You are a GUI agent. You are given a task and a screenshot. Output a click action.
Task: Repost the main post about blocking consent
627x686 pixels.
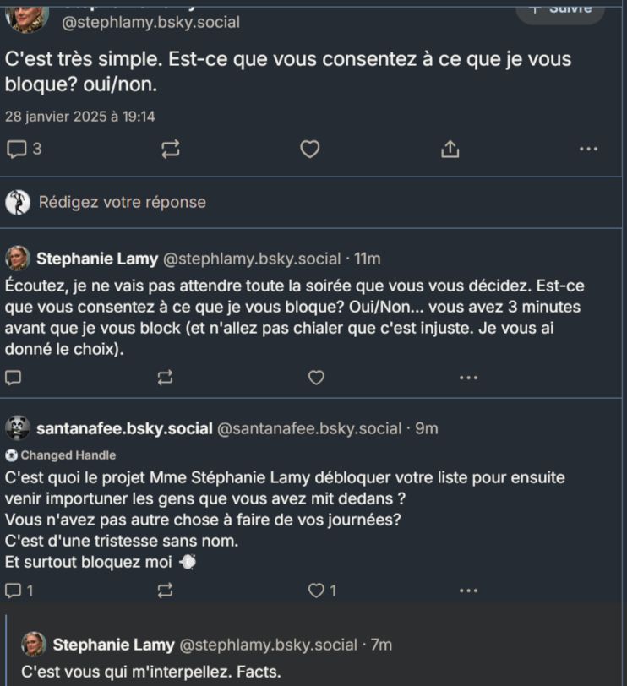pos(170,150)
